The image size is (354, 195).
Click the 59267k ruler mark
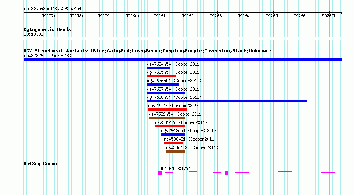pyautogui.click(x=329, y=16)
